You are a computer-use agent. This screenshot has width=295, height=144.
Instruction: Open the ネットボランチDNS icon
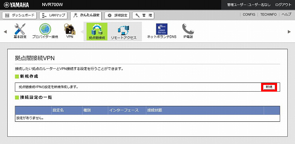pyautogui.click(x=161, y=31)
